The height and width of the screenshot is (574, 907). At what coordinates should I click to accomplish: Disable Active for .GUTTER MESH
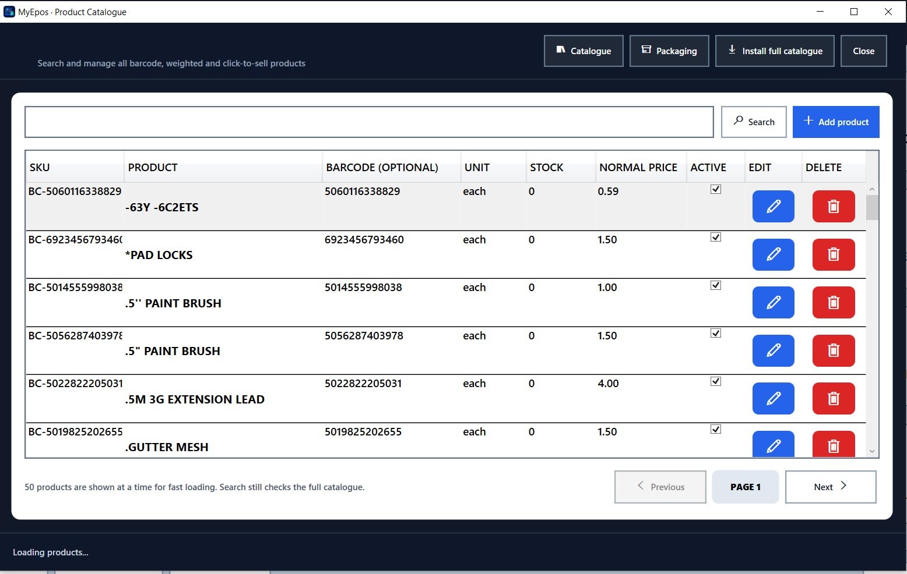pos(716,429)
